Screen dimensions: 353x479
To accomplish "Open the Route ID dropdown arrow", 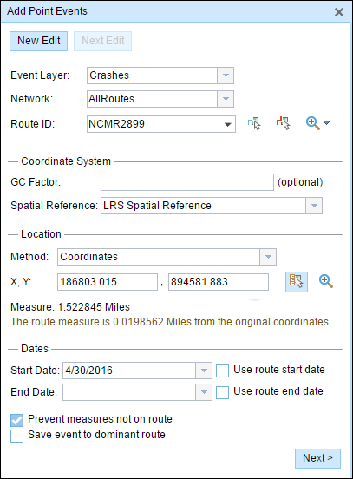I will (x=227, y=124).
